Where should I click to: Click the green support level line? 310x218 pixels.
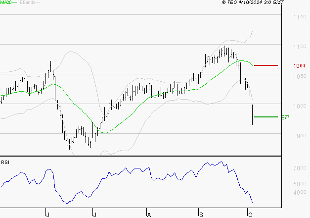(x=266, y=117)
